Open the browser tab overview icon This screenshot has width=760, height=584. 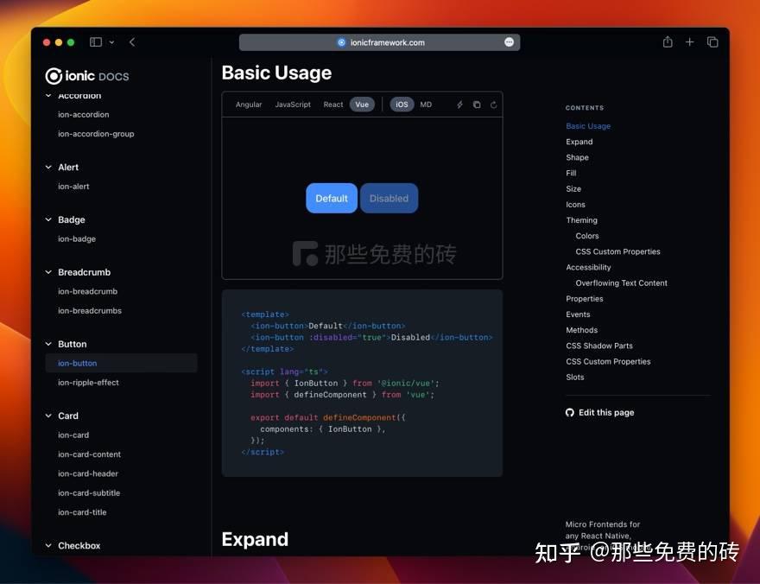click(712, 41)
